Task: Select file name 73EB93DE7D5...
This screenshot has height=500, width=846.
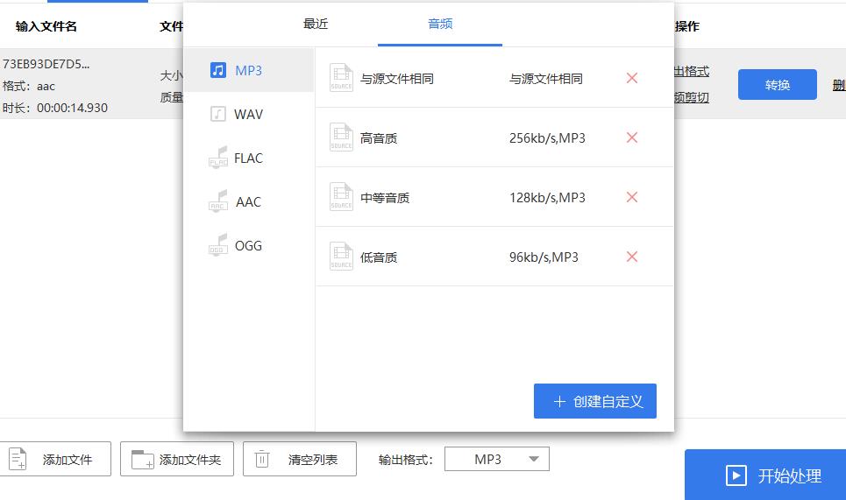Action: click(x=46, y=64)
